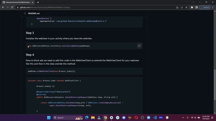Click the microphone tray icon
The width and height of the screenshot is (216, 121).
click(x=188, y=118)
